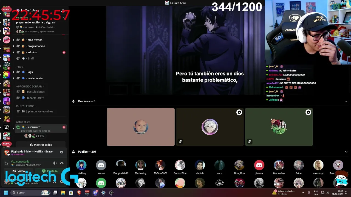Image resolution: width=351 pixels, height=197 pixels.
Task: Stop streaming Netflix Brave screen share
Action: [62, 152]
